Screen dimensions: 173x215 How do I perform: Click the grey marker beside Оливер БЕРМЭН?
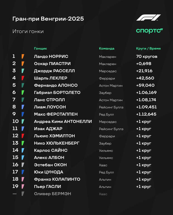[23, 194]
